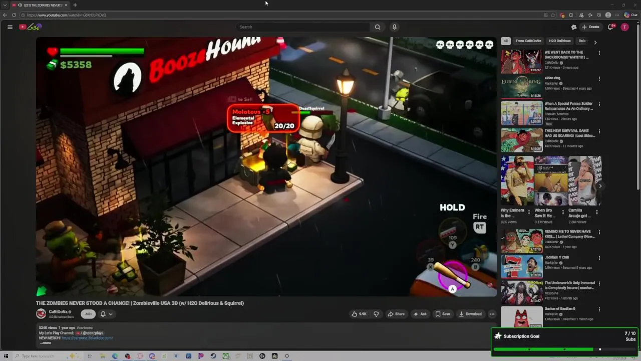Image resolution: width=641 pixels, height=361 pixels.
Task: Select the From CaRtOoNz filter chip
Action: [x=528, y=41]
